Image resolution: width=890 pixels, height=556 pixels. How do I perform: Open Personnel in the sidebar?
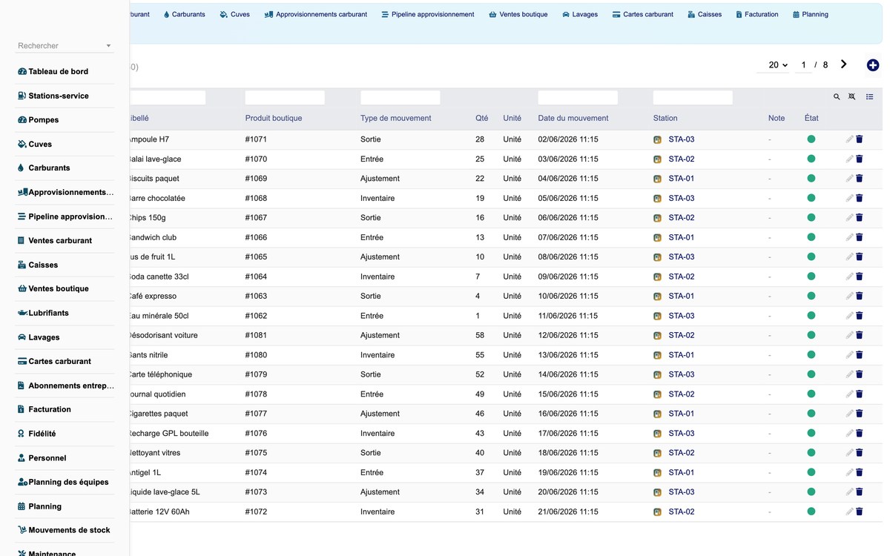(47, 458)
